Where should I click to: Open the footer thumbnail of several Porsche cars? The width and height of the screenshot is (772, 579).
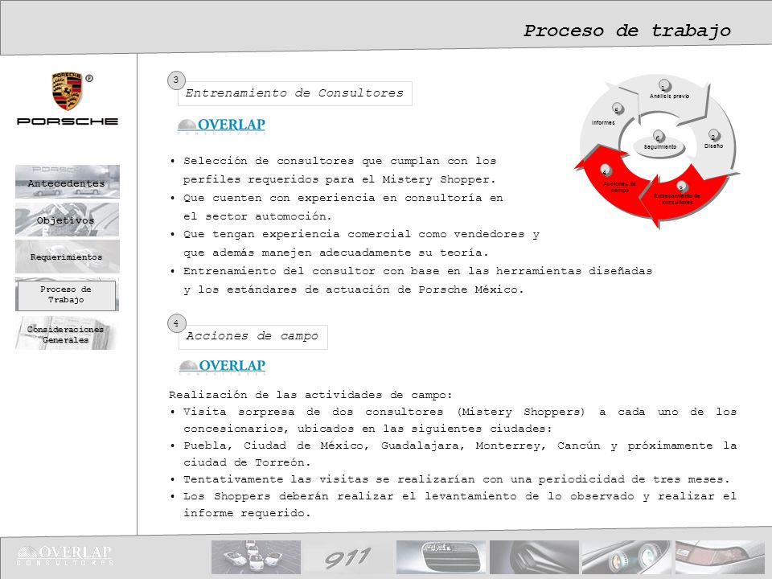pos(256,557)
